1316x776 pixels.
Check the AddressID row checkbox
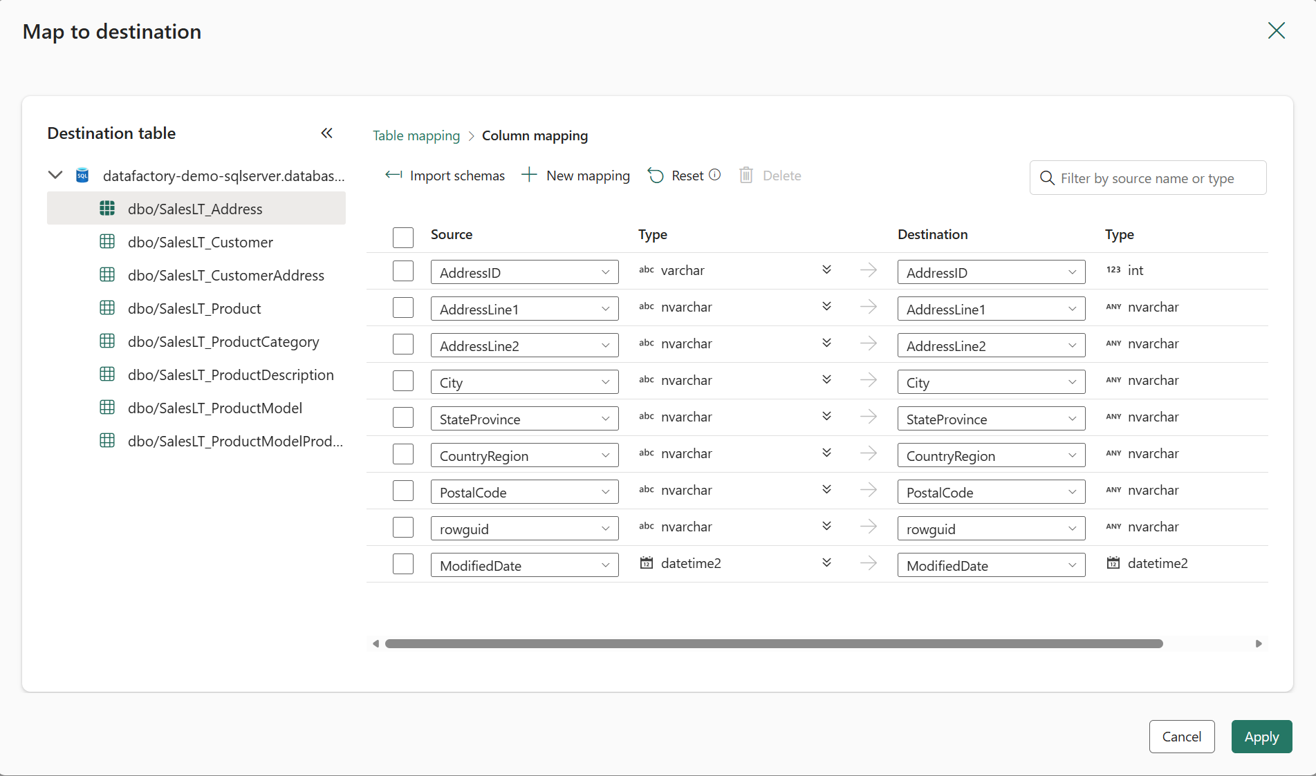click(x=403, y=271)
